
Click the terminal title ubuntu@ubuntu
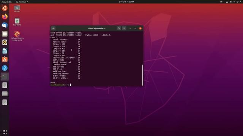(x=97, y=28)
